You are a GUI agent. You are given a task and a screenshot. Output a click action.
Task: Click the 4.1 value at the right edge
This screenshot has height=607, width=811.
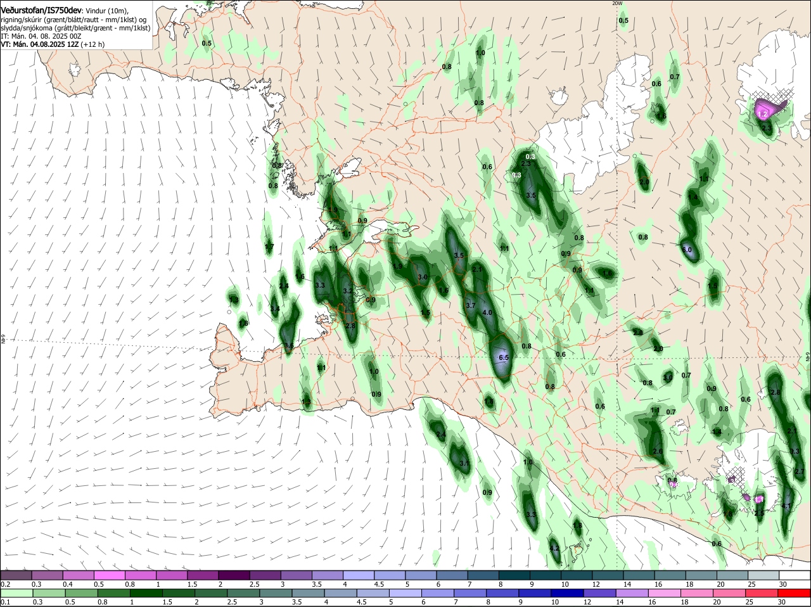pyautogui.click(x=786, y=506)
